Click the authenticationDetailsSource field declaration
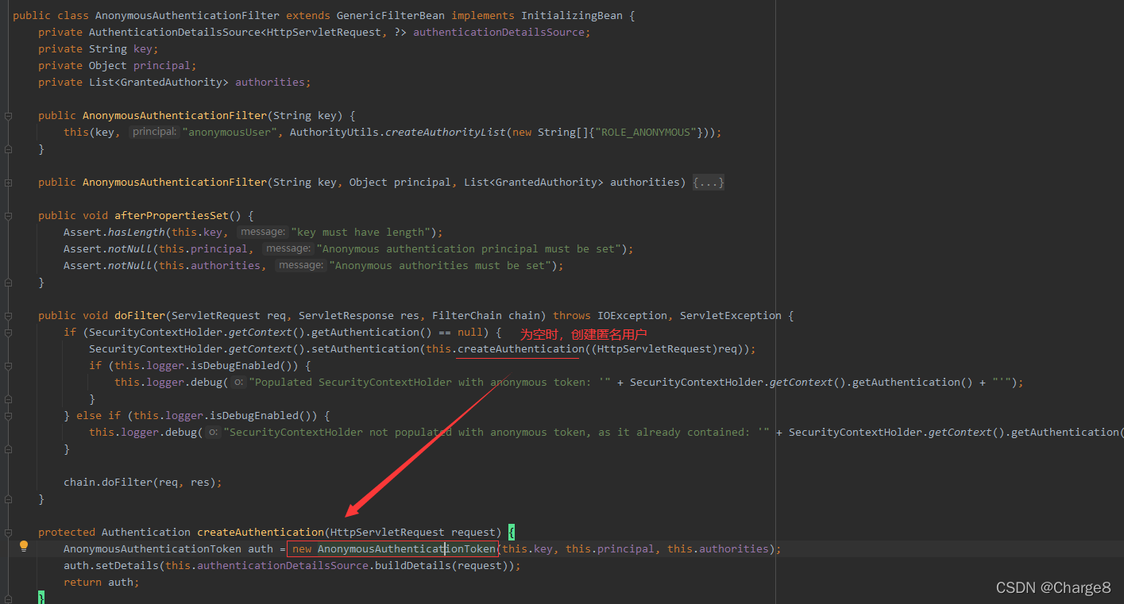 [499, 33]
